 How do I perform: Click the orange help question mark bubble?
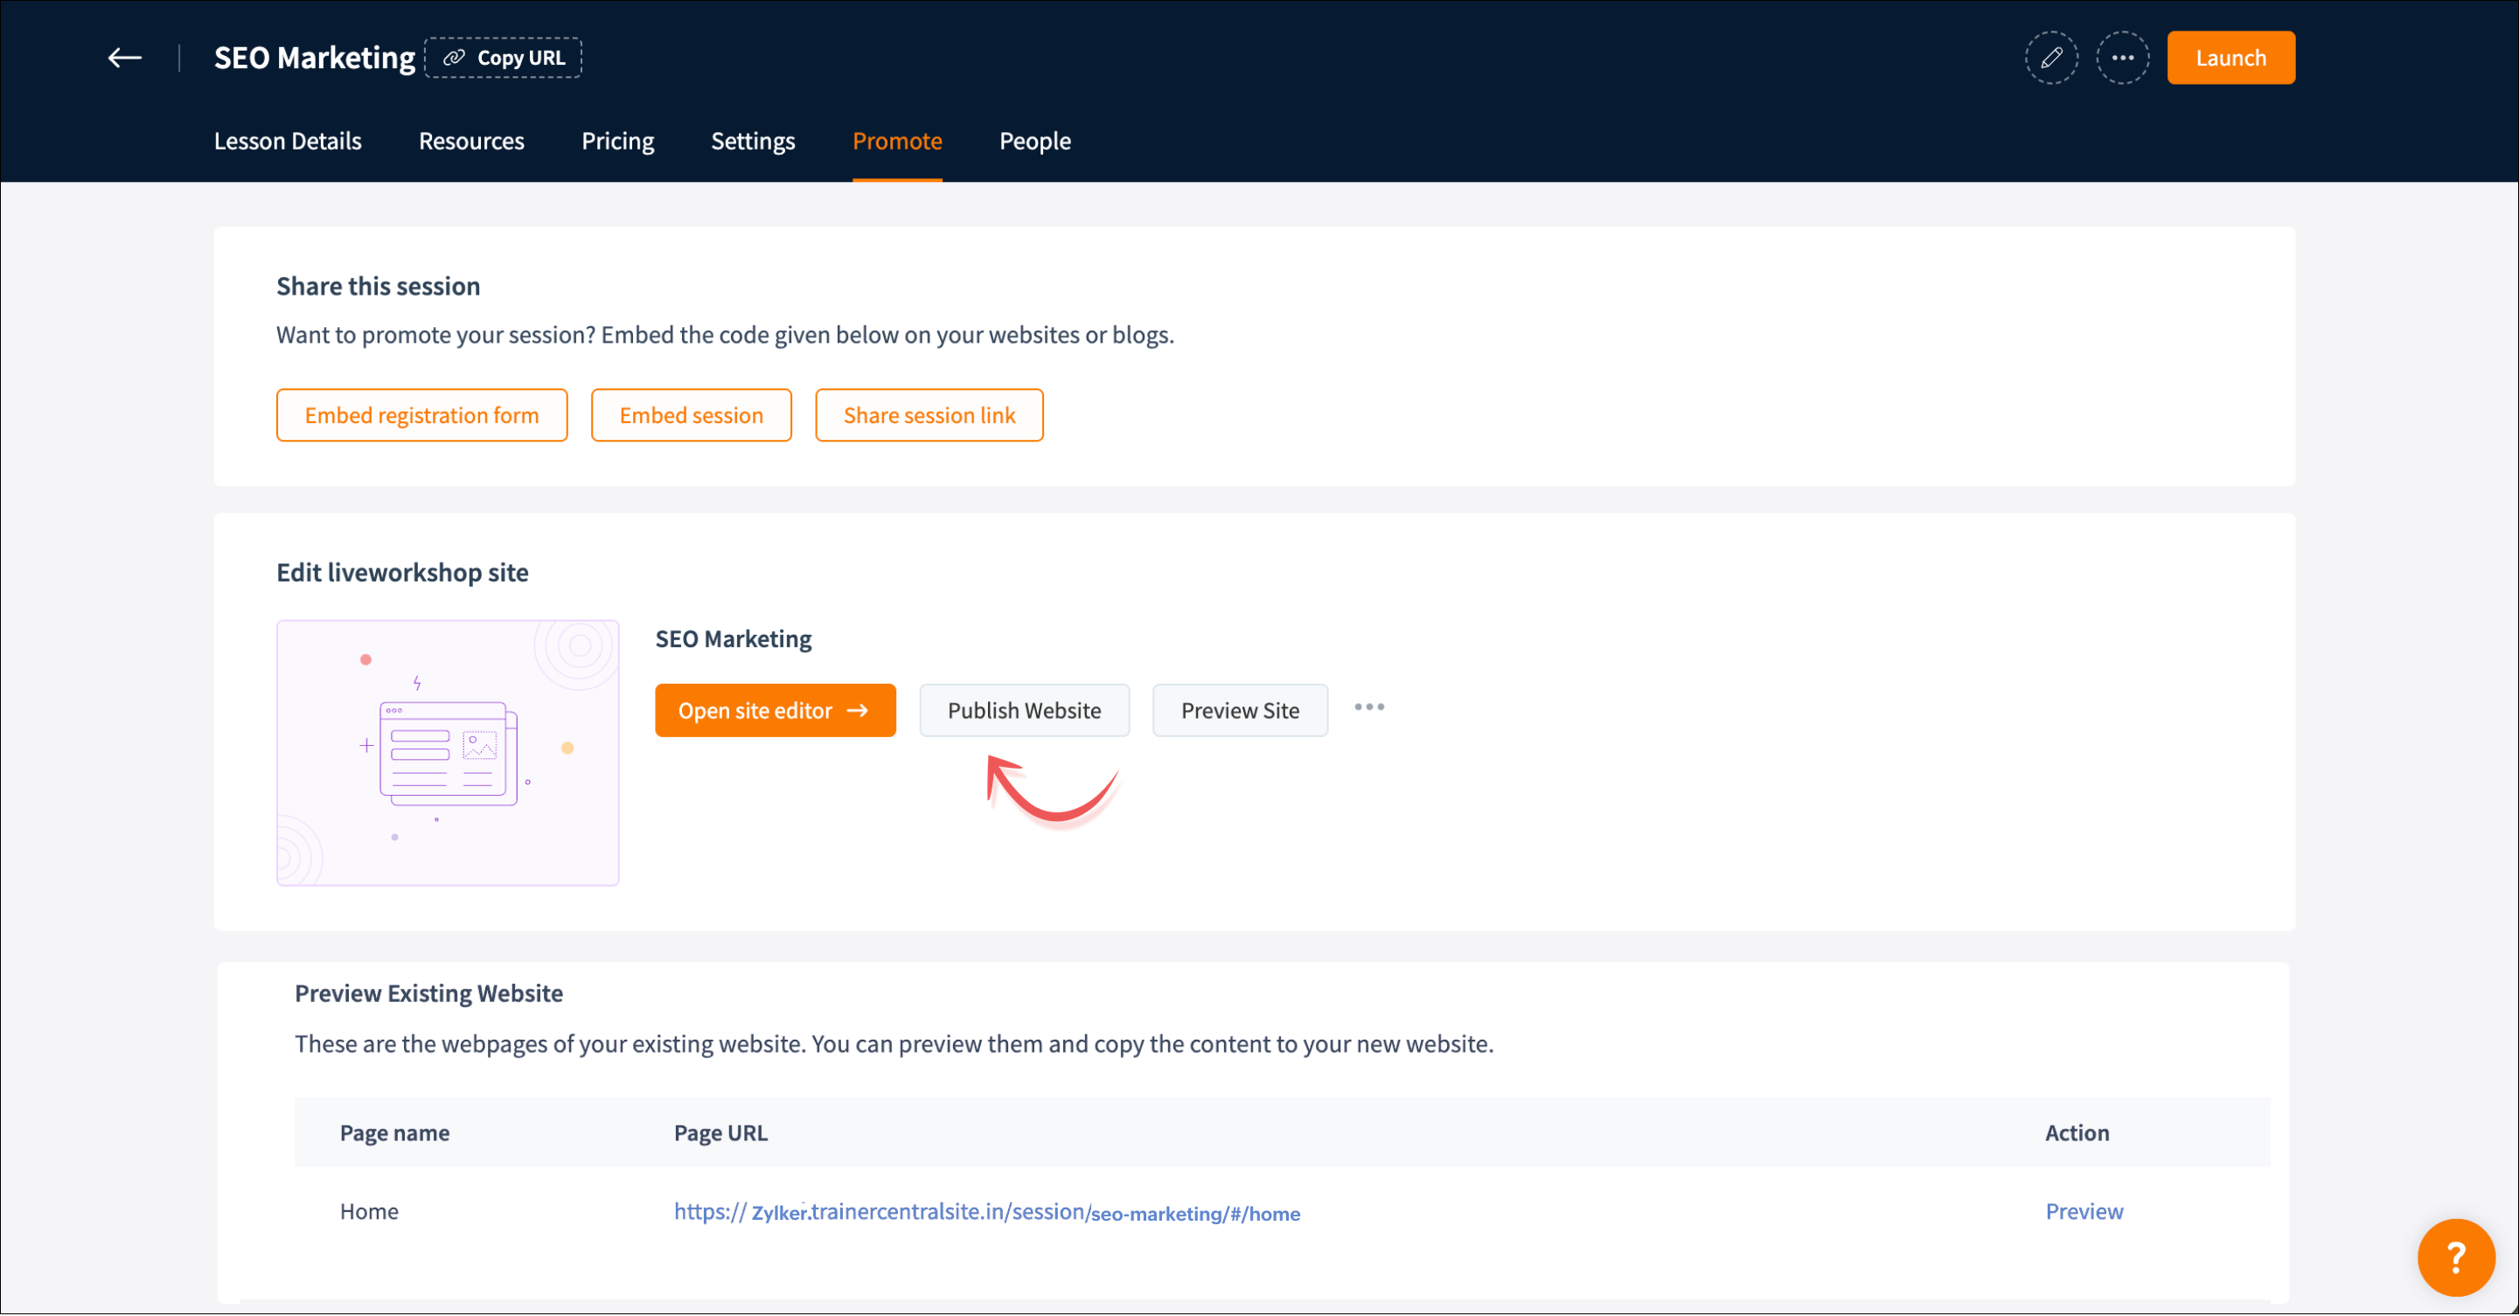click(2454, 1257)
